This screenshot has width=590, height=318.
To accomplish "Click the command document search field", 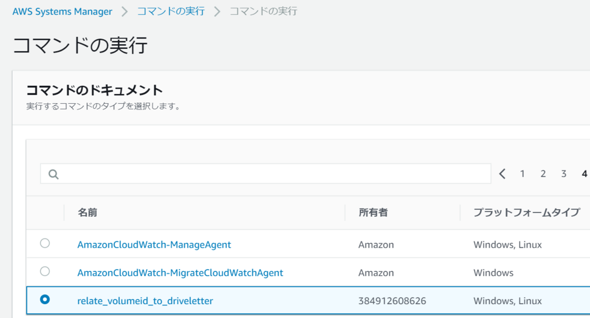I will tap(266, 173).
